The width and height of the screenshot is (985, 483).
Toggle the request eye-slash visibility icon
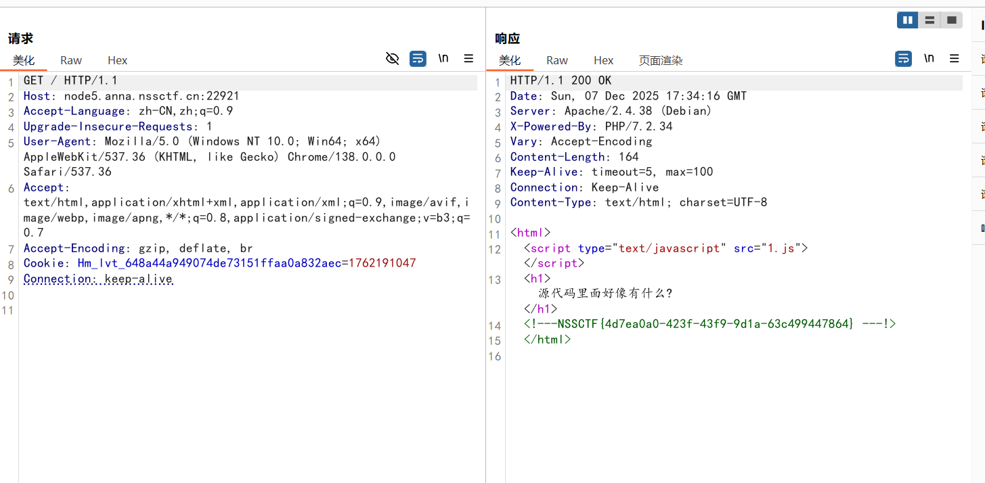(x=392, y=59)
